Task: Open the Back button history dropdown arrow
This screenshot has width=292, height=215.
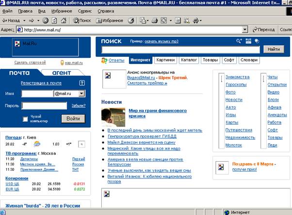Action: tap(24, 20)
